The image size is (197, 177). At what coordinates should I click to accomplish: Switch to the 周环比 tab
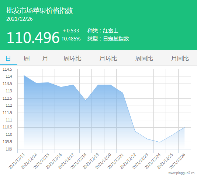(72, 59)
